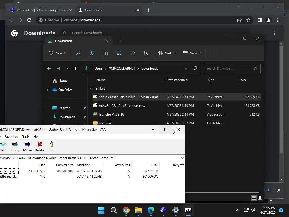Select the win-x64 folder
The image size is (289, 217).
click(176, 123)
